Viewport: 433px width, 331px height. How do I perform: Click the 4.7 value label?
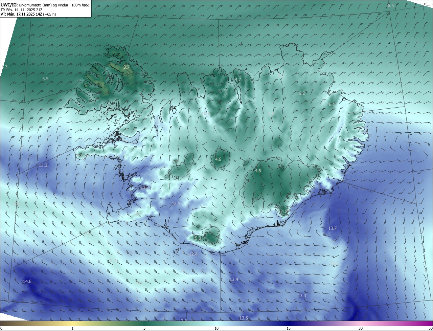click(238, 80)
